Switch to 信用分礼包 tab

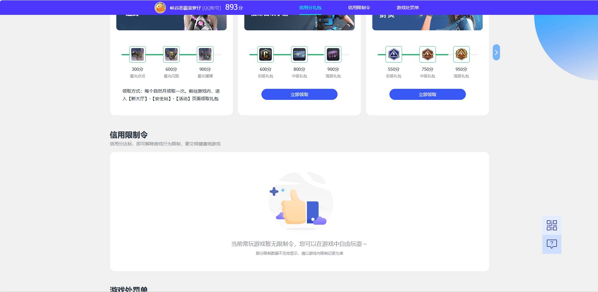coord(310,8)
